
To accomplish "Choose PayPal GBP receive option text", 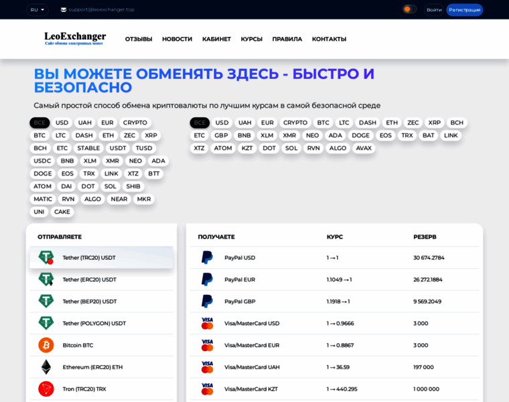I will pos(240,301).
